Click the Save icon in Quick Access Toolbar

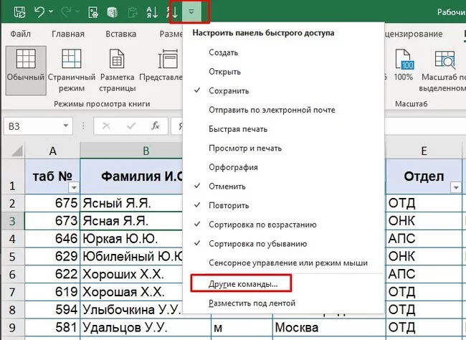click(19, 12)
